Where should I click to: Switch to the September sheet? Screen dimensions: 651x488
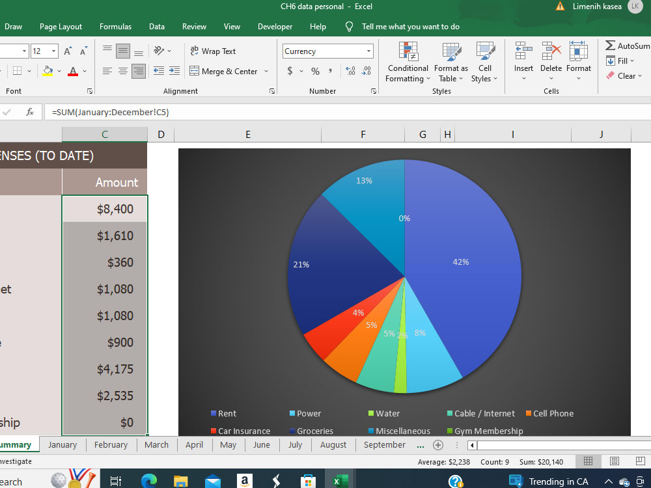(x=385, y=445)
